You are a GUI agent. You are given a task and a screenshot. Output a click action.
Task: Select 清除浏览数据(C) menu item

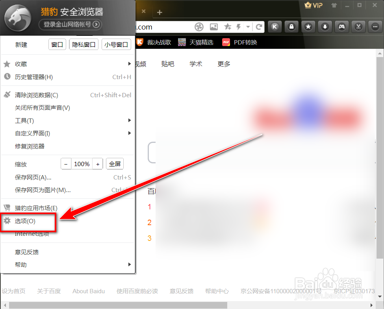[68, 95]
